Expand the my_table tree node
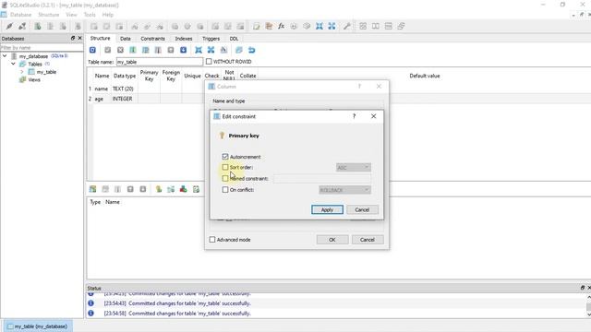 pos(22,72)
